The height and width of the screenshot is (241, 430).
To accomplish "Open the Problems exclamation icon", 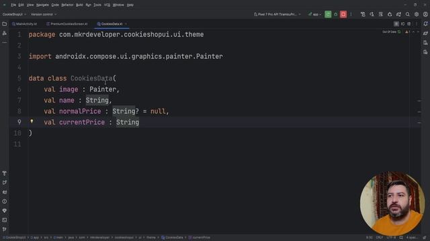I will click(x=5, y=202).
